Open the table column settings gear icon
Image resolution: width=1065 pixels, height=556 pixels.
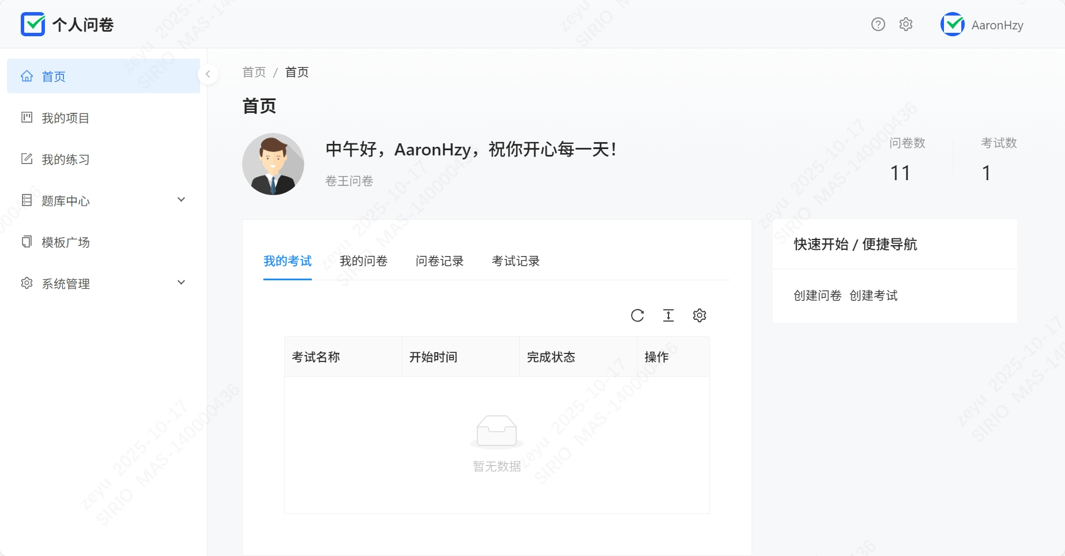700,315
